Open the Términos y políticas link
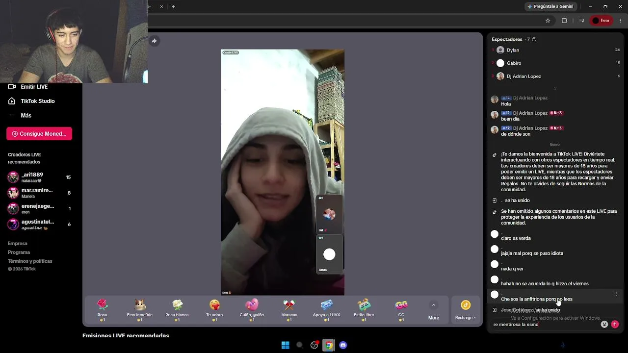628x353 pixels. coord(30,261)
